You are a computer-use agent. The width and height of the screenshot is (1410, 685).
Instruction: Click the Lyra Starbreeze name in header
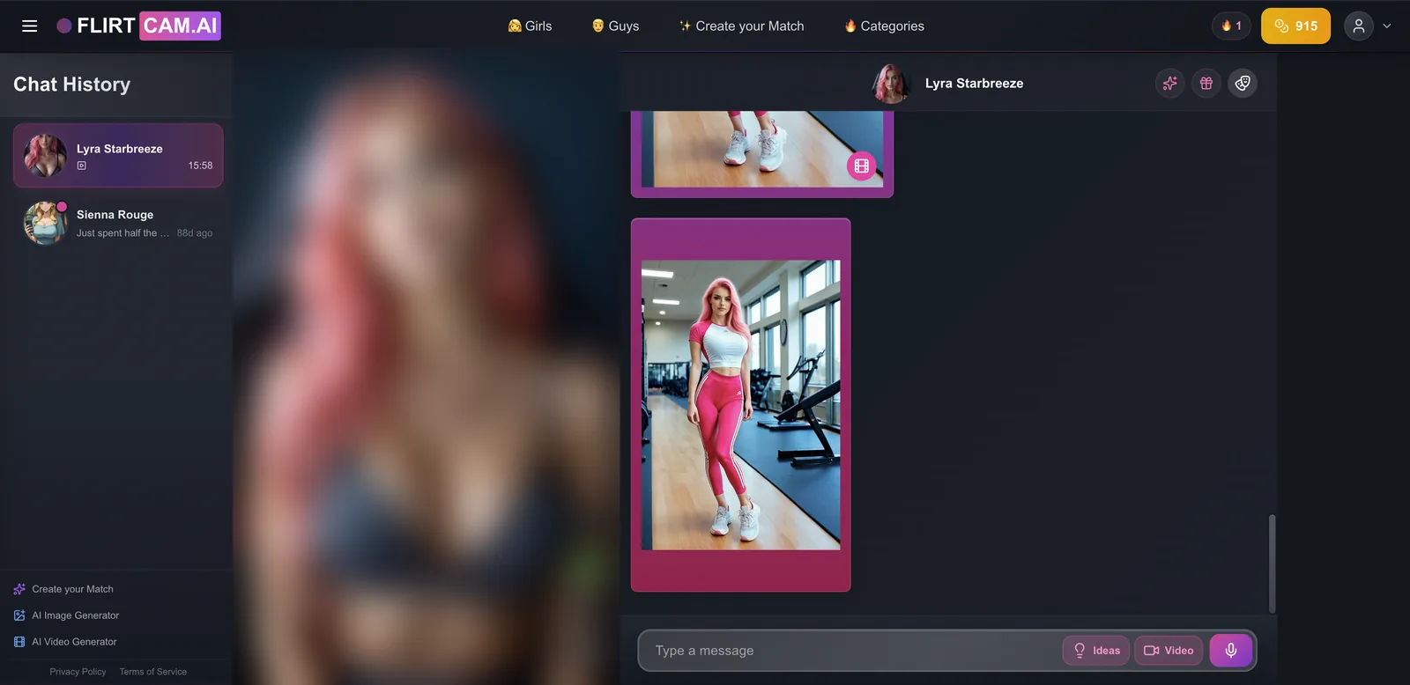(x=974, y=84)
